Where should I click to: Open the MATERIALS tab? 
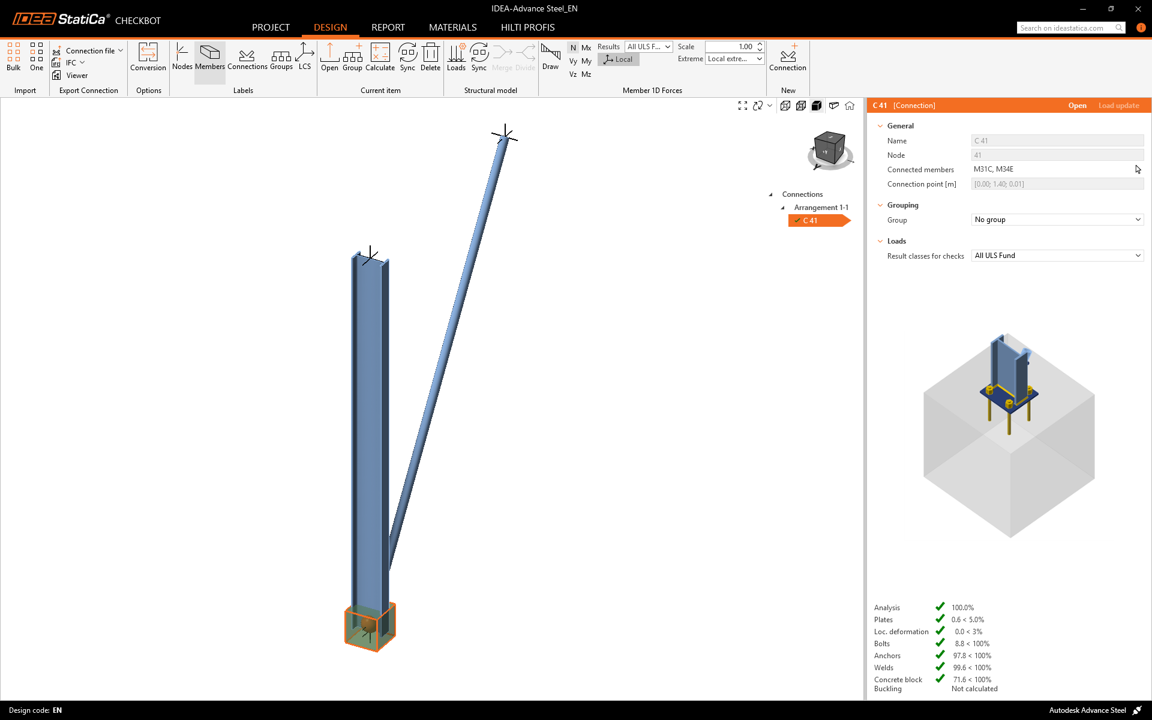pyautogui.click(x=452, y=28)
